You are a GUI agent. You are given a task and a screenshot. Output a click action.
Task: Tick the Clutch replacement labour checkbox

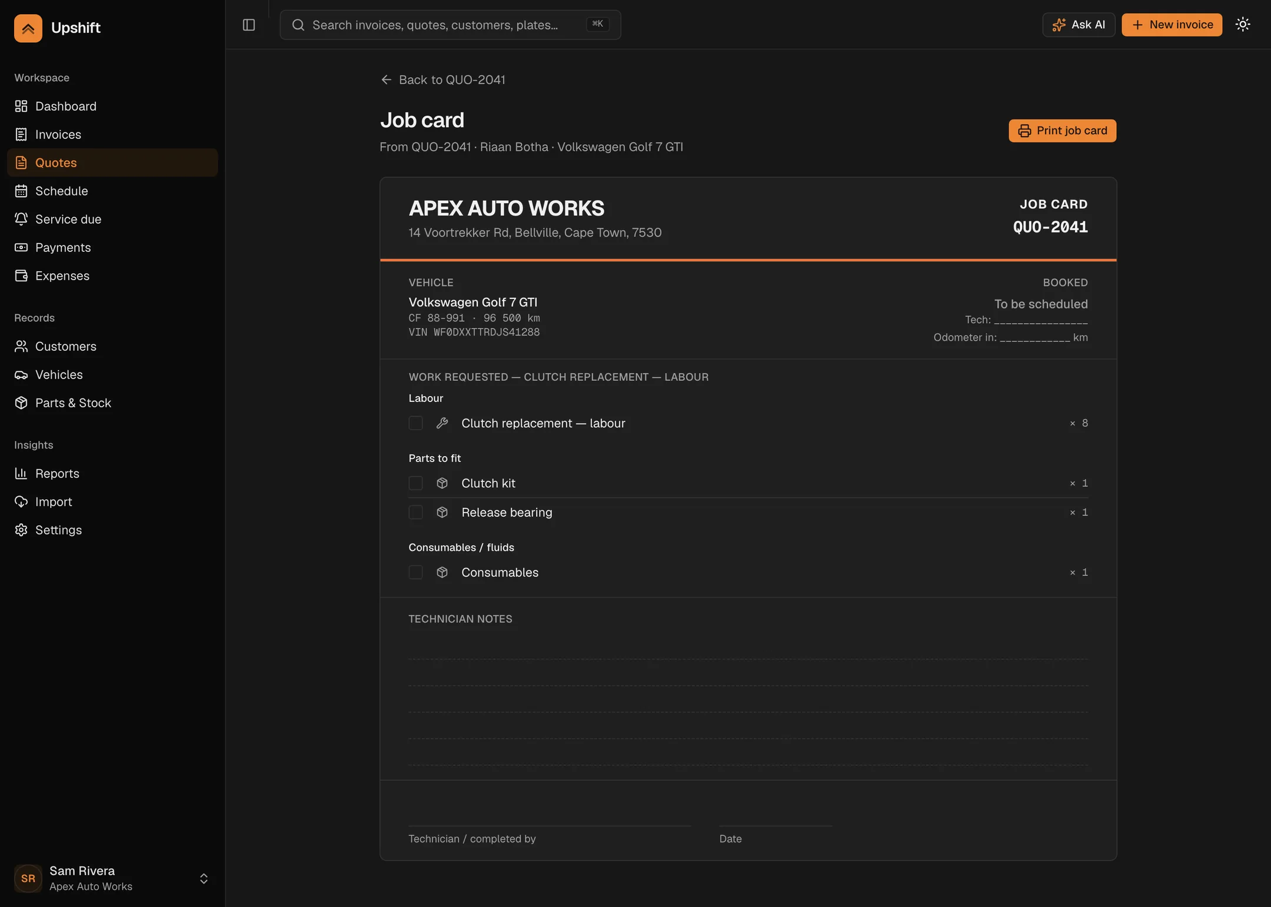click(415, 423)
